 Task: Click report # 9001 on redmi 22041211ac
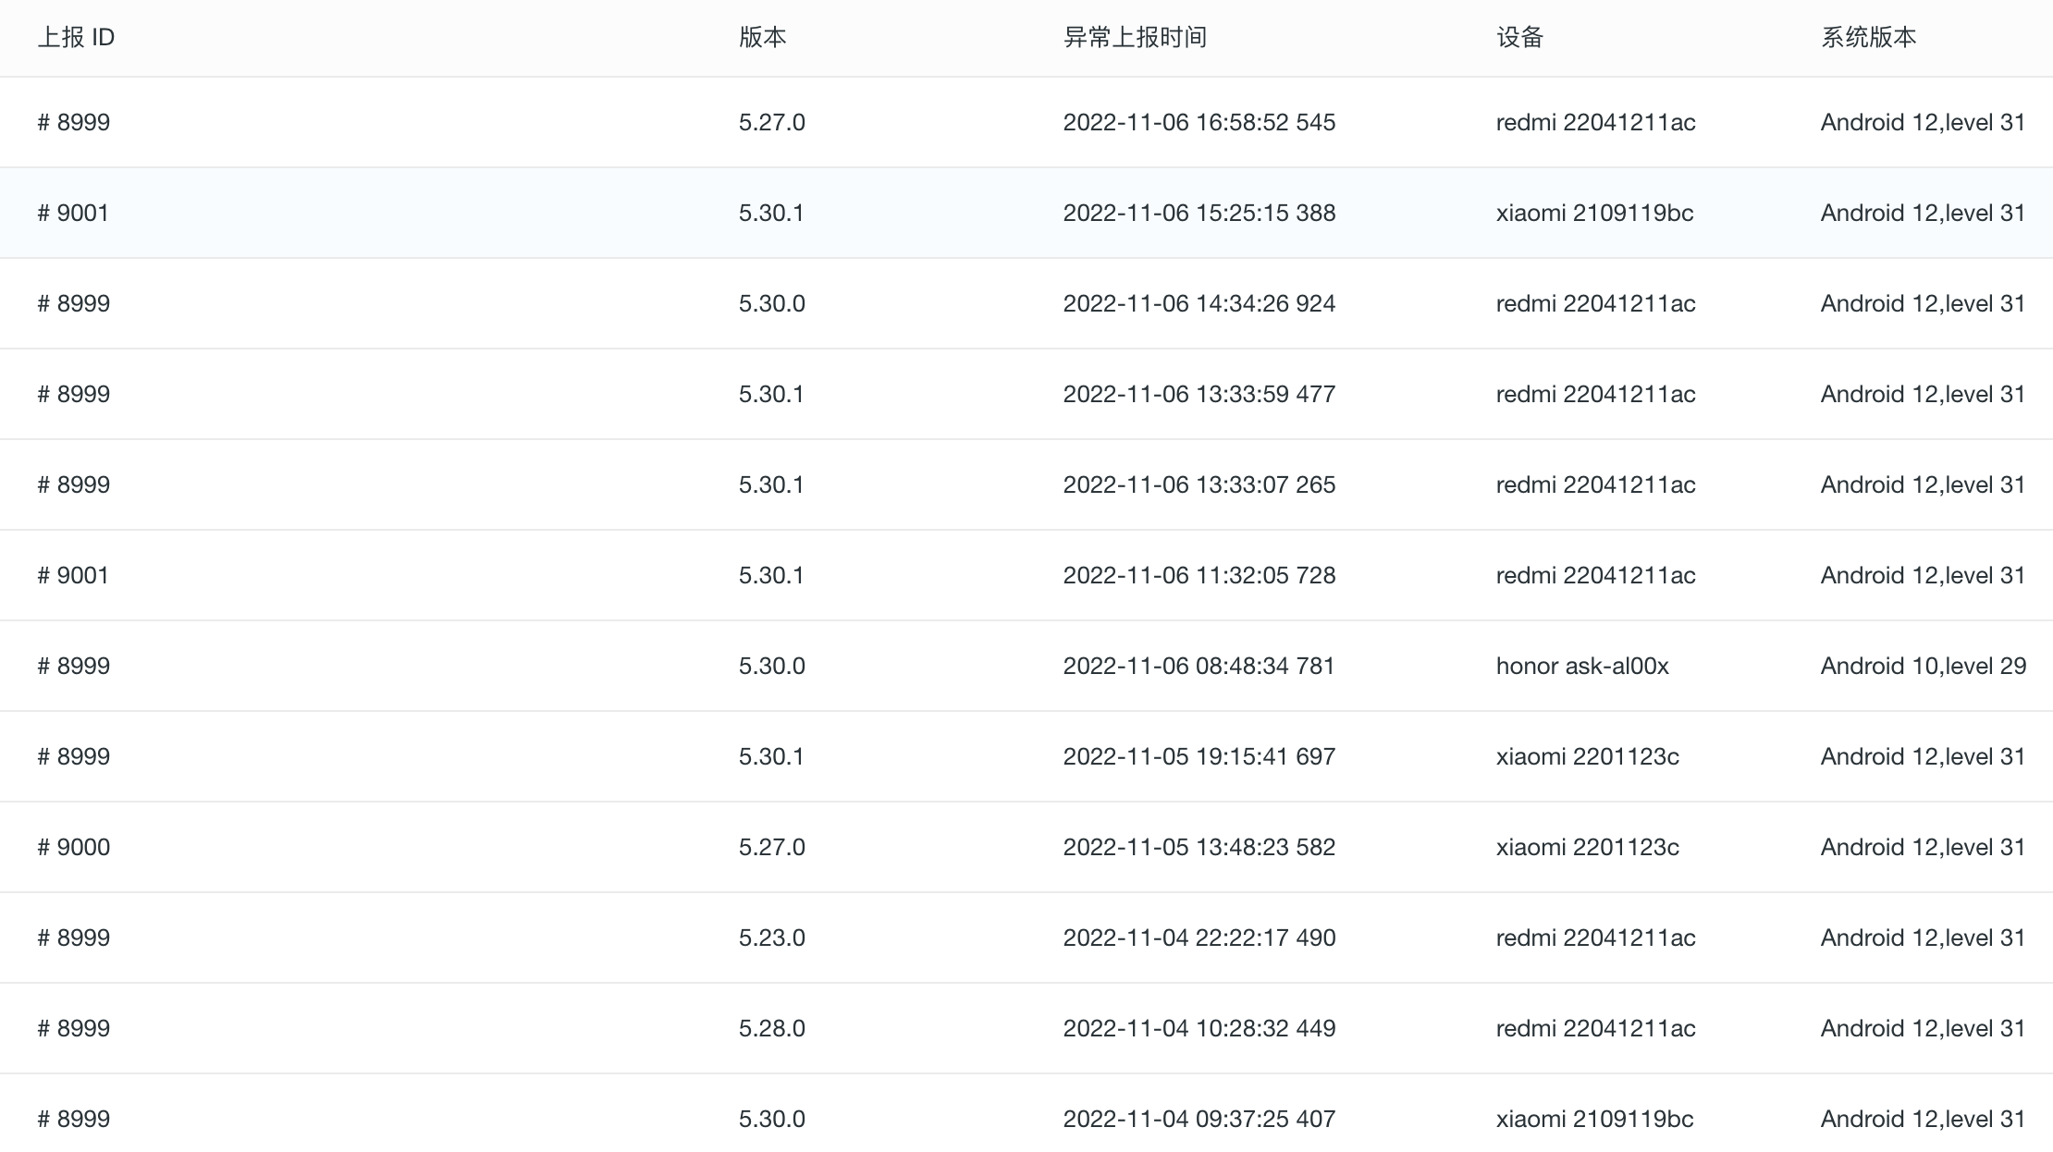click(74, 575)
